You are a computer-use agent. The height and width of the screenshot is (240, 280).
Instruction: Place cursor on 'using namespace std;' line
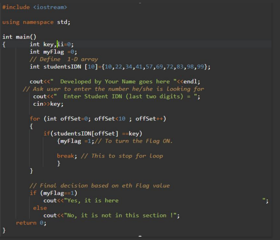(x=36, y=22)
